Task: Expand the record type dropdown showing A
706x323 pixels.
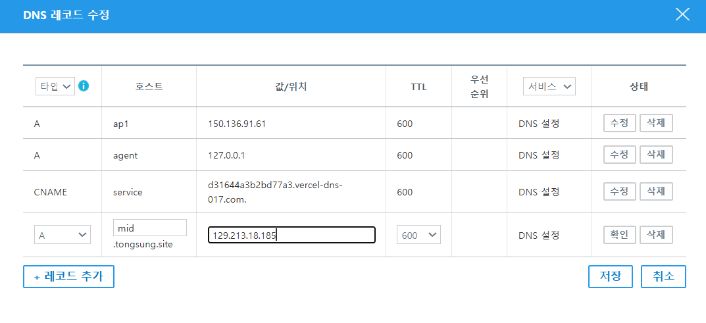Action: pos(63,235)
